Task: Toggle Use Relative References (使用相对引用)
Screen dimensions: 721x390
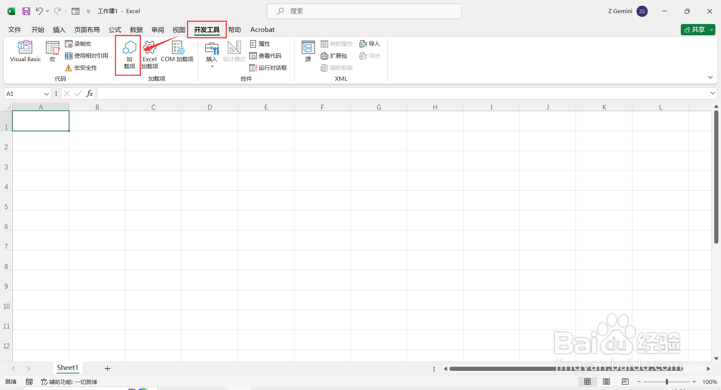Action: 86,56
